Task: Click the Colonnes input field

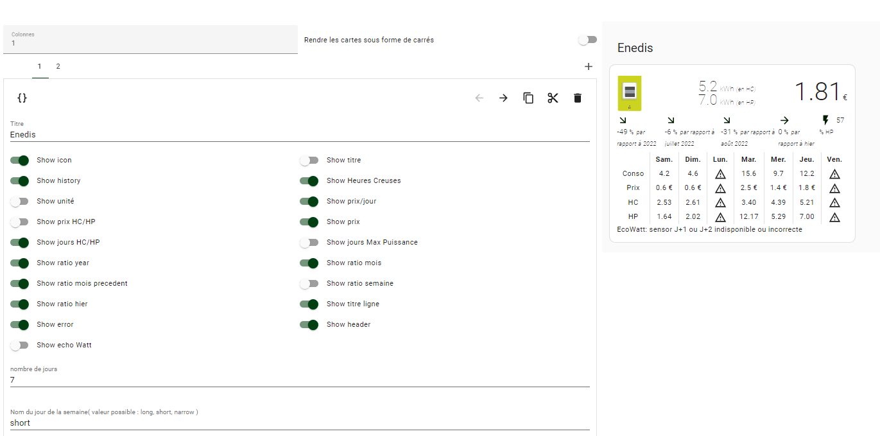Action: [150, 43]
